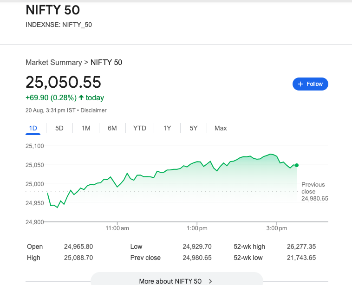Click the green up arrow icon
The height and width of the screenshot is (285, 352).
point(81,97)
